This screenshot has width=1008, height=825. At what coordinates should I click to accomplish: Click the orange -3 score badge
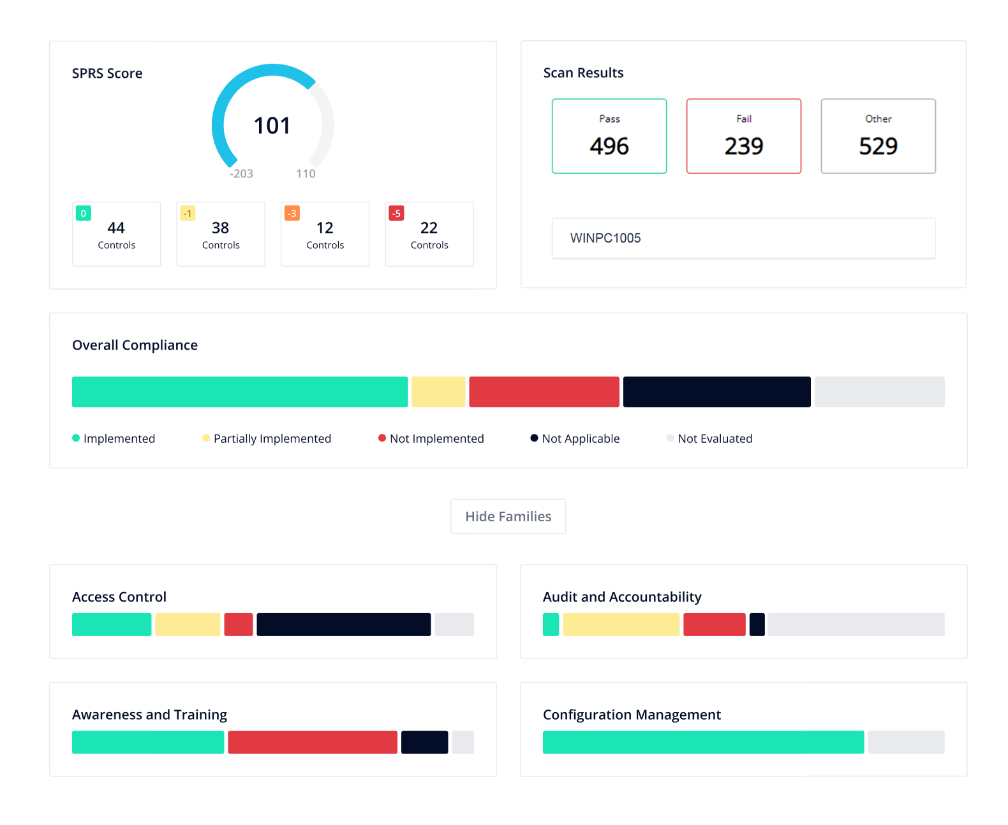[x=292, y=213]
